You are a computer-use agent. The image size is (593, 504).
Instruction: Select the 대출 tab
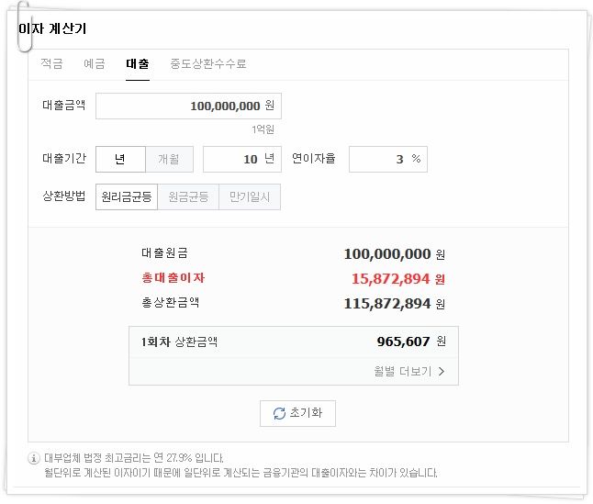click(138, 63)
